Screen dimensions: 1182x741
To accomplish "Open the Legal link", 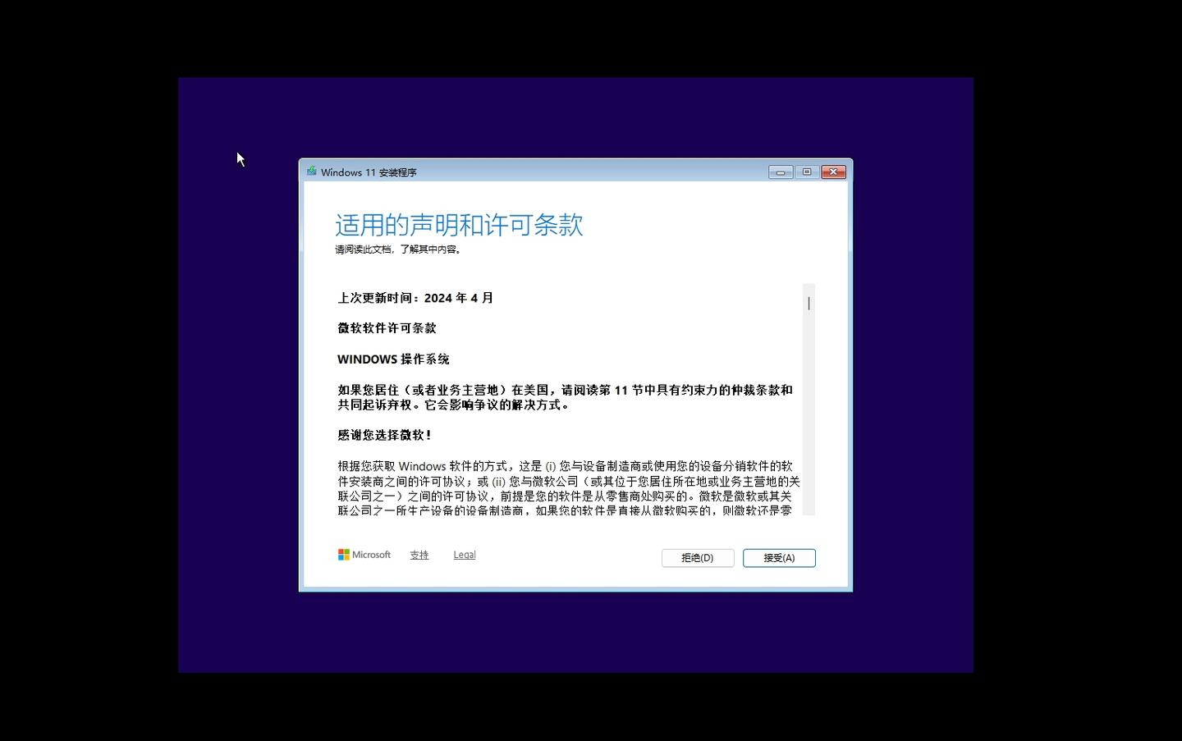I will (x=465, y=555).
